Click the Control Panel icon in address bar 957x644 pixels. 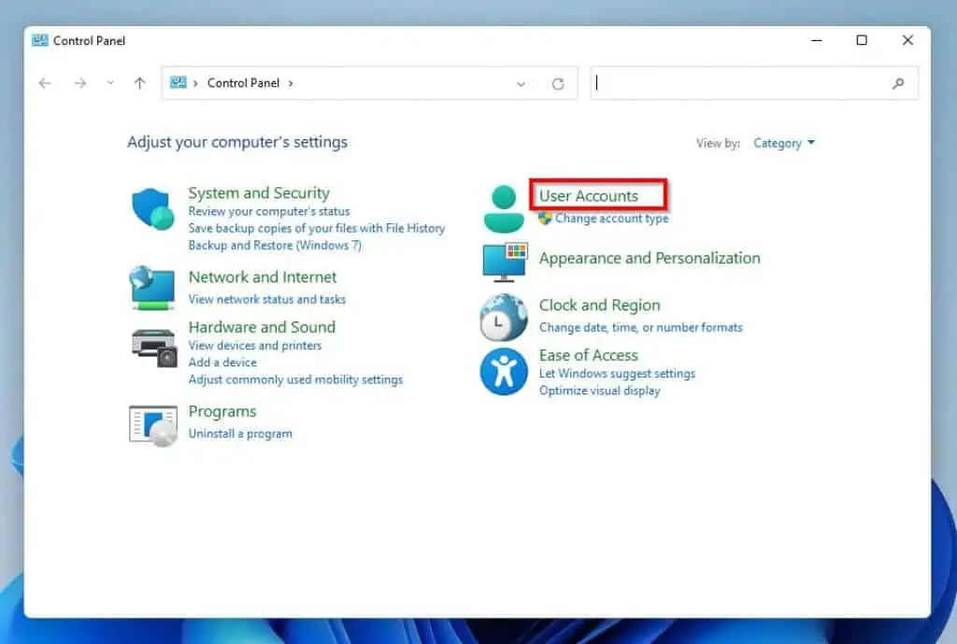click(179, 82)
